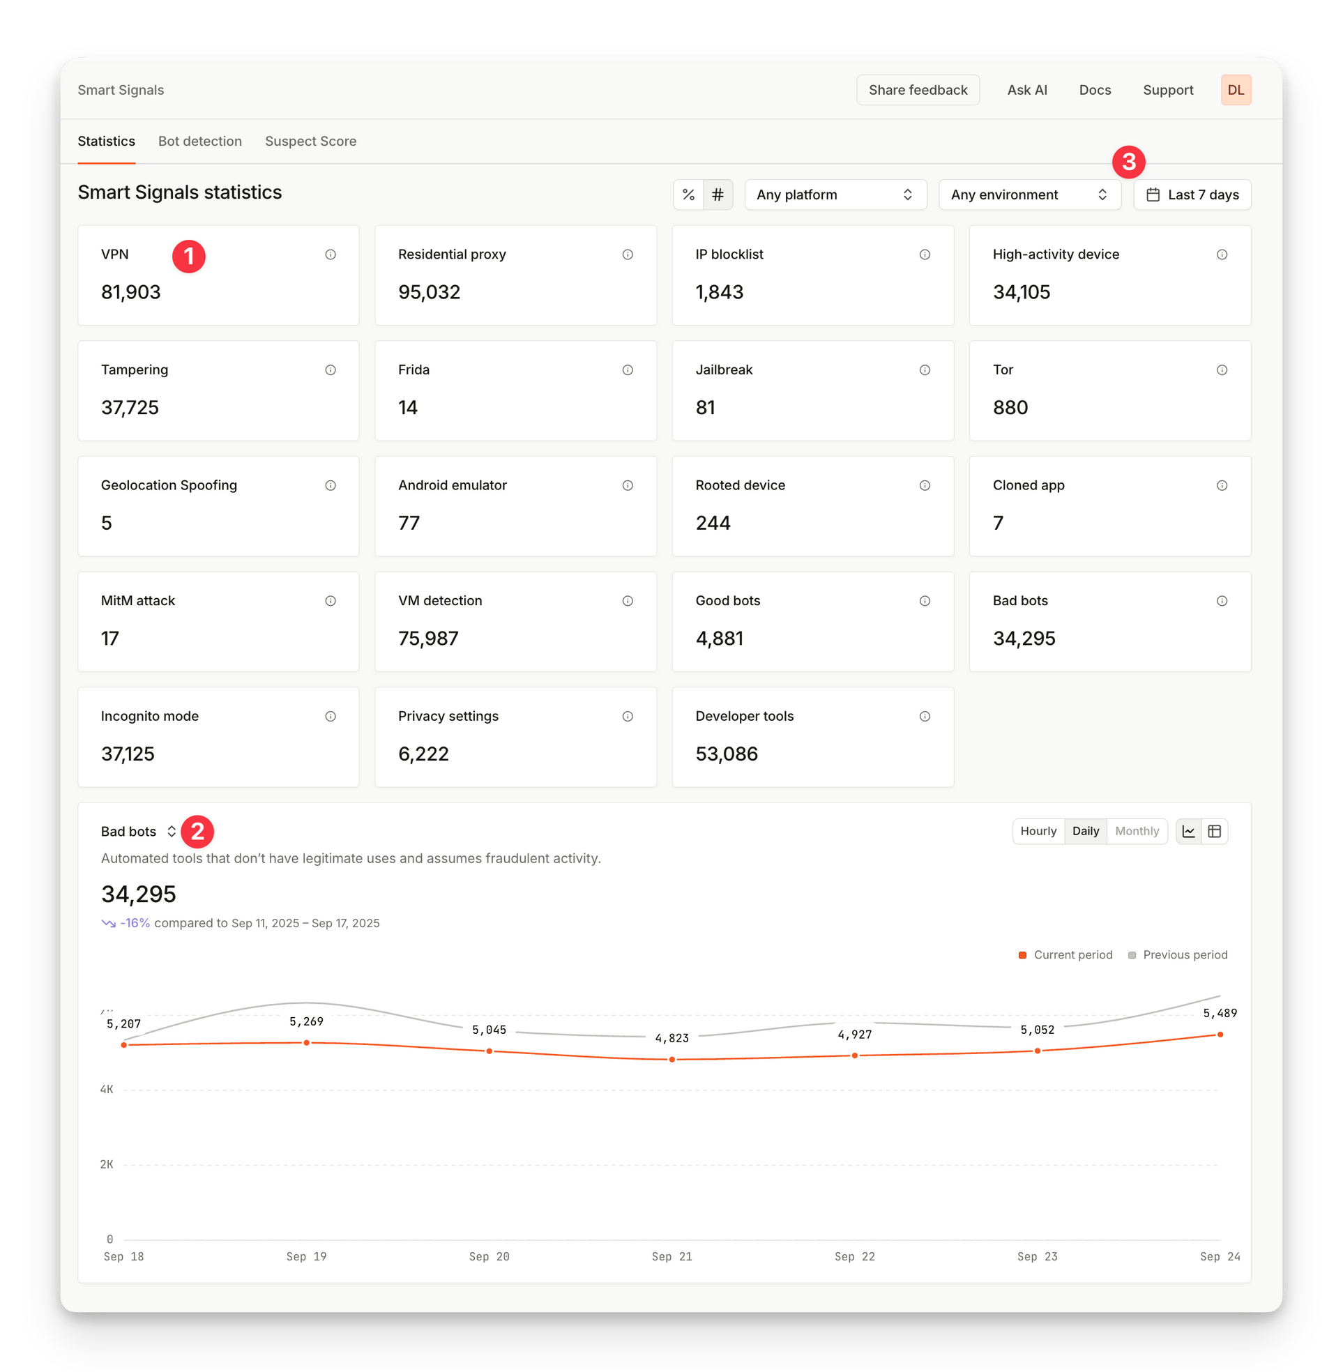Click the Cloned app info icon

tap(1221, 485)
